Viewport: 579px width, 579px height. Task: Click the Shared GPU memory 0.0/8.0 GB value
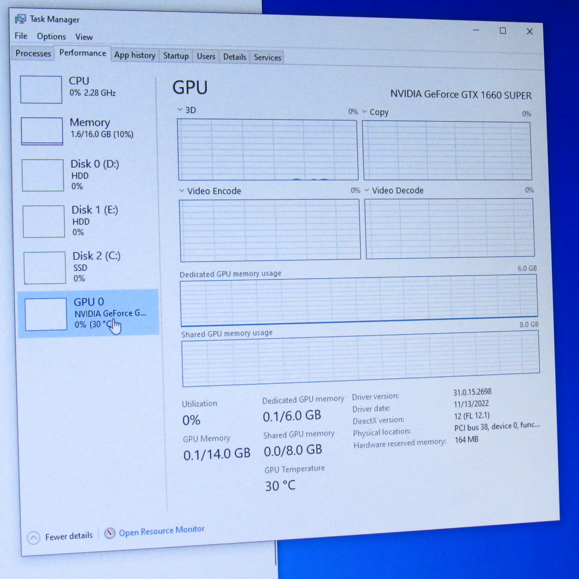coord(293,450)
